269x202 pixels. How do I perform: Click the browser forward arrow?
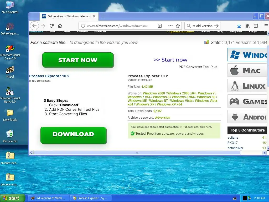pos(43,26)
